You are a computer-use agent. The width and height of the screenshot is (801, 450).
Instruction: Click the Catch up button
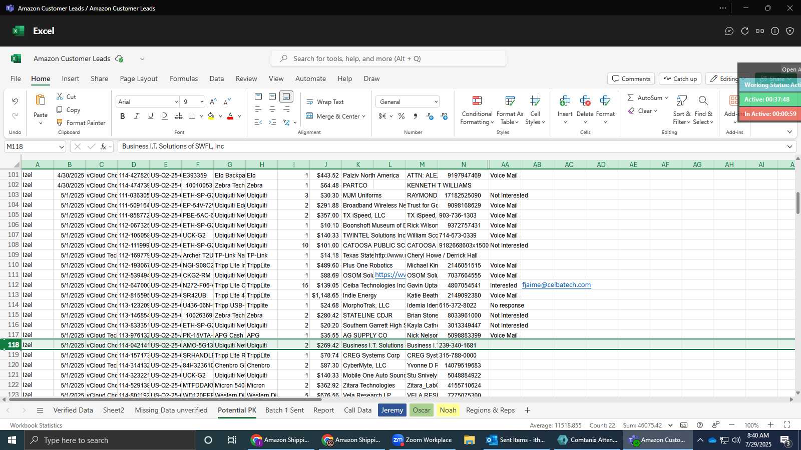(x=680, y=78)
